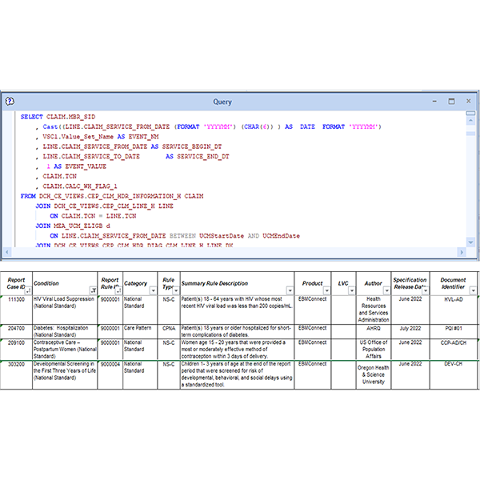
Task: Maximize the Query window
Action: (451, 102)
